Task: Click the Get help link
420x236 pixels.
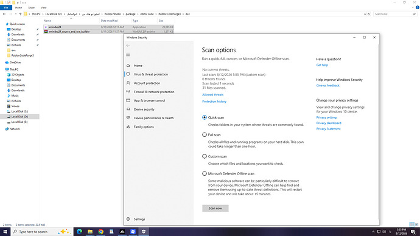Action: click(x=322, y=65)
